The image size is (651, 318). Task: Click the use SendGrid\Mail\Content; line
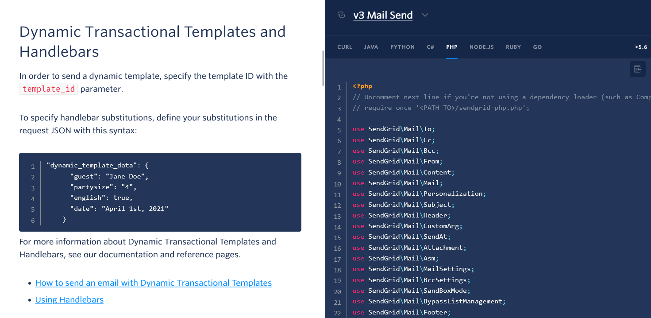404,172
